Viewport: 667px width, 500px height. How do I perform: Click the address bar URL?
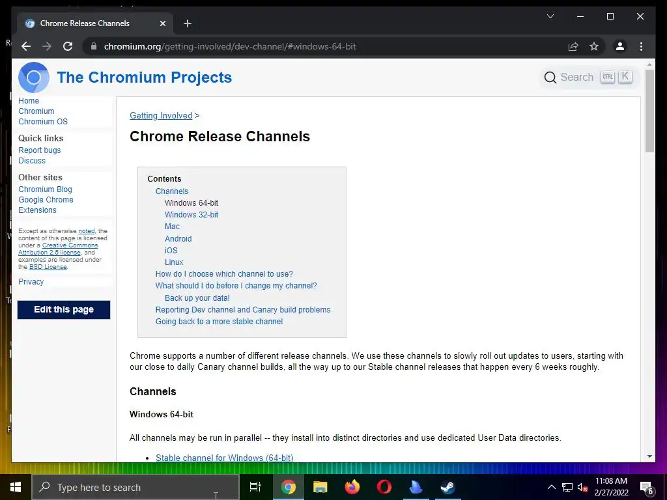[230, 46]
